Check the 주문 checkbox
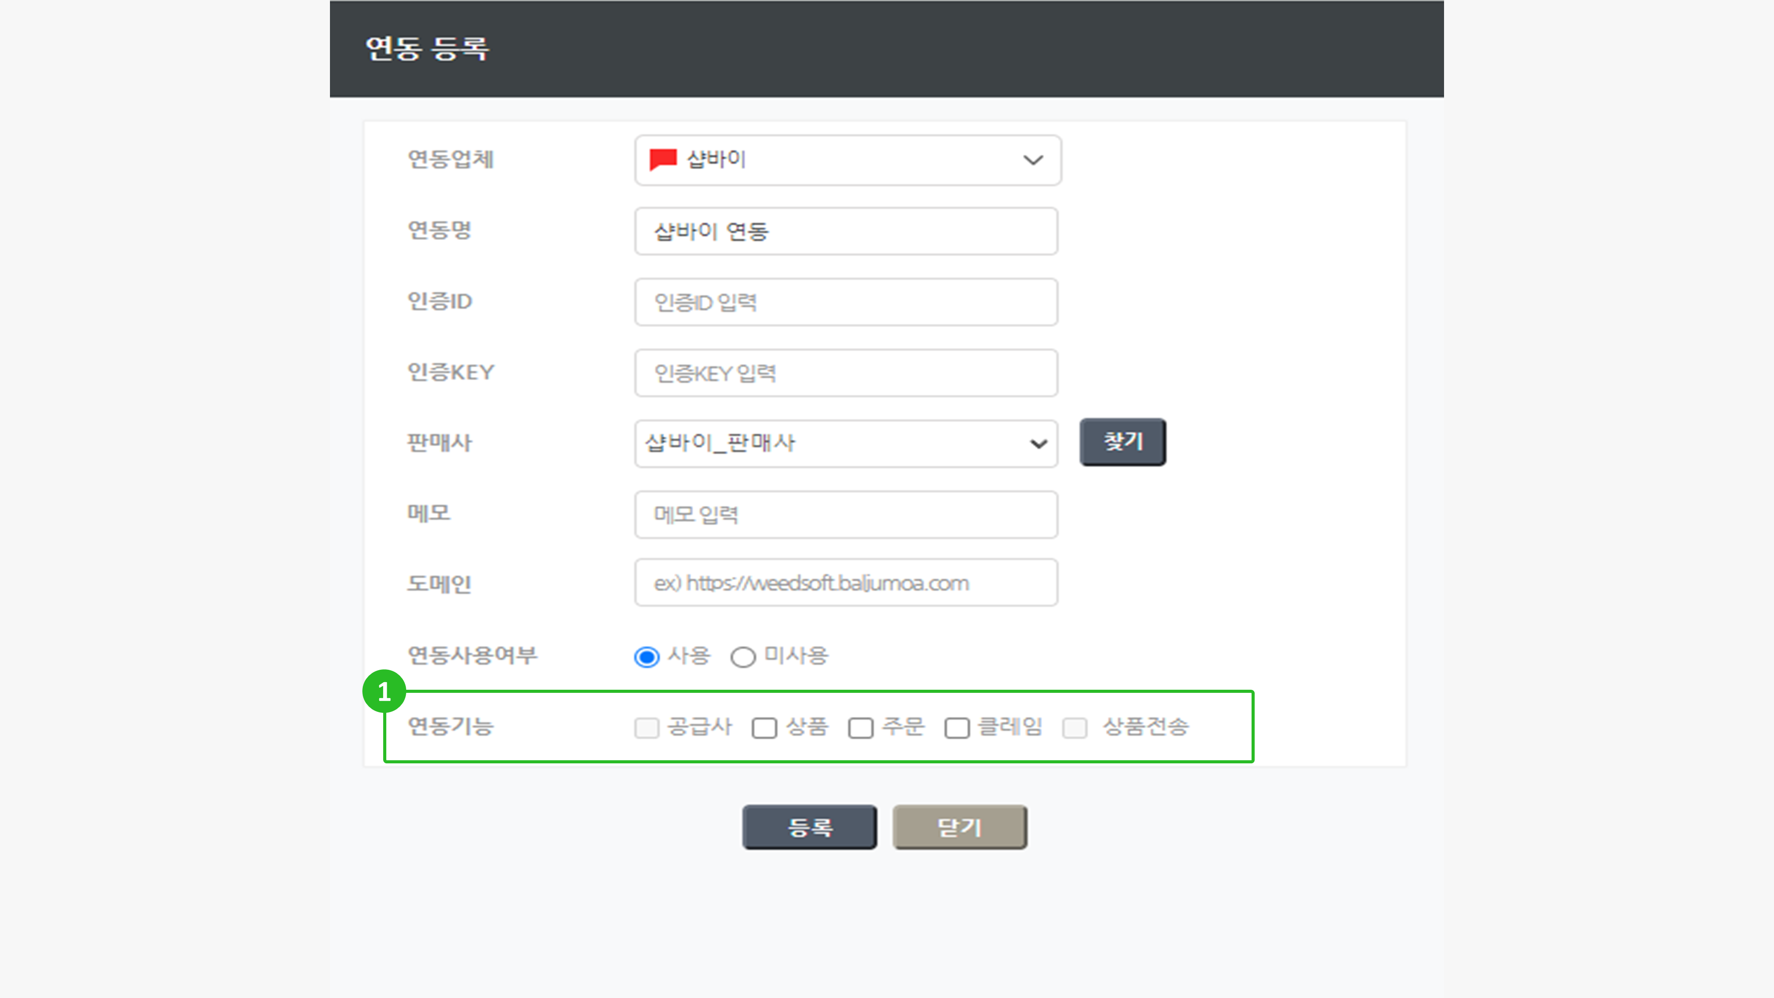The image size is (1774, 998). (861, 728)
